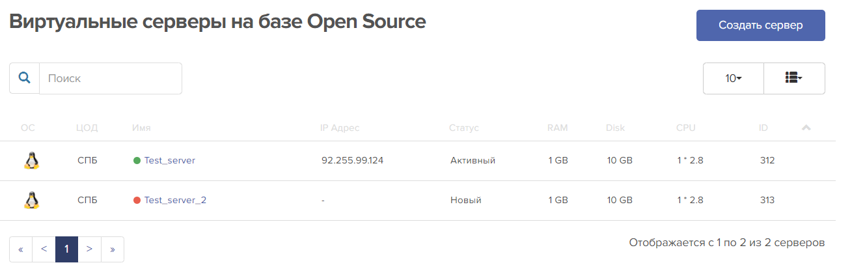852x280 pixels.
Task: Go to the next page with > button
Action: click(89, 249)
